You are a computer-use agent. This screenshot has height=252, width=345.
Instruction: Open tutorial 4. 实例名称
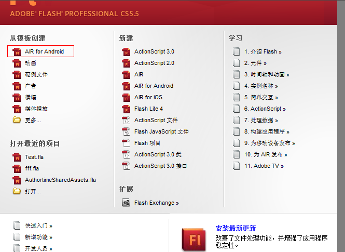click(x=261, y=86)
